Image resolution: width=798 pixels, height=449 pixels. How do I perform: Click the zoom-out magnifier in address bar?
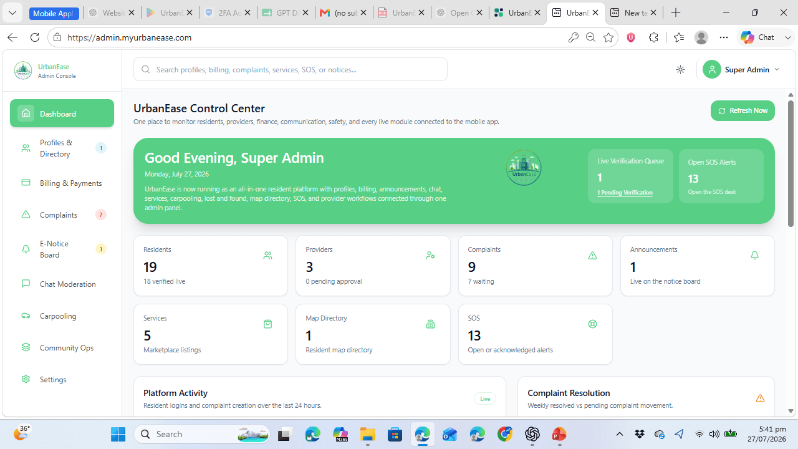point(590,37)
